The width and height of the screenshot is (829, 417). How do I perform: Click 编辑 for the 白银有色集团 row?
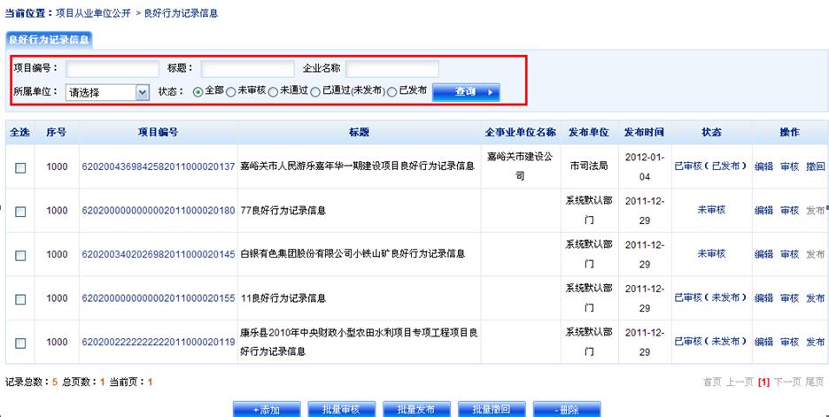pos(763,254)
